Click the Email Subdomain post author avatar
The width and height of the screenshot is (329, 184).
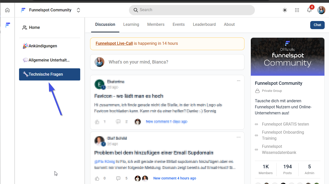99,141
